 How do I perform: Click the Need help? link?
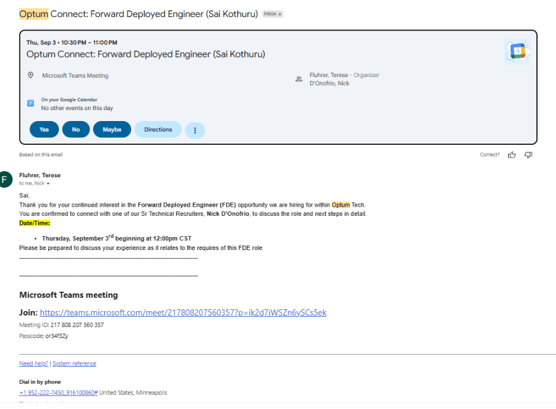coord(34,363)
